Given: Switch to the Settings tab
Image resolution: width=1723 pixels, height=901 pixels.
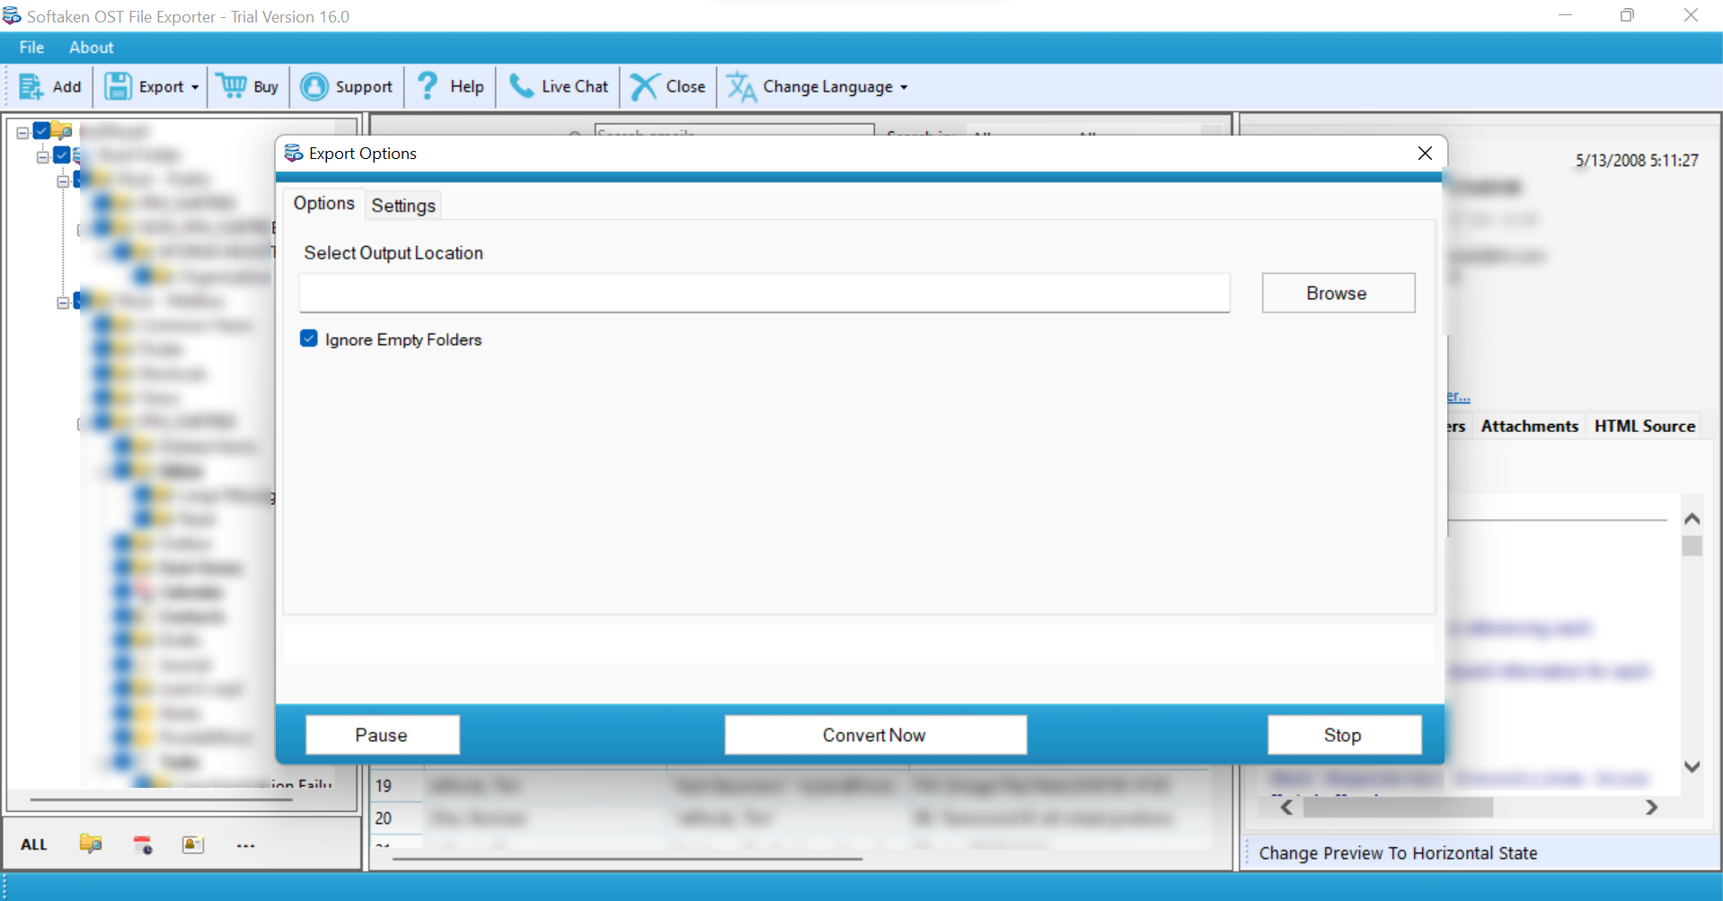Looking at the screenshot, I should click(403, 206).
